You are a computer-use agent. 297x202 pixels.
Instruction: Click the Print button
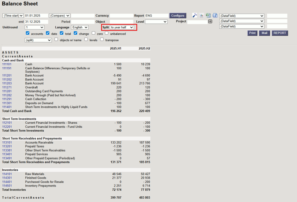click(252, 33)
